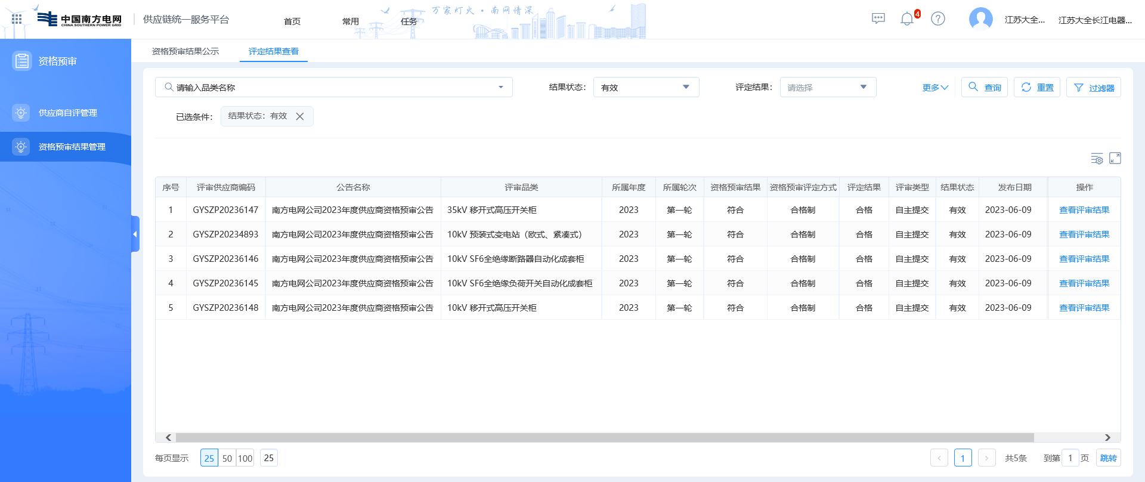The image size is (1145, 482).
Task: Click the user avatar icon
Action: point(980,19)
